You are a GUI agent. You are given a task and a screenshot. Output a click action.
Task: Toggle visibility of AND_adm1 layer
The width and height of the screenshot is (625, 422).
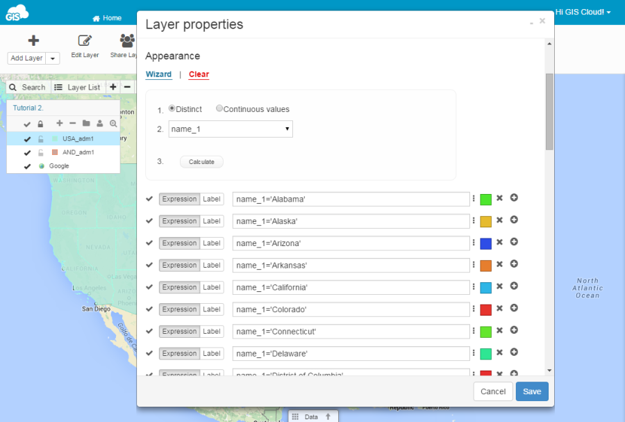point(27,153)
